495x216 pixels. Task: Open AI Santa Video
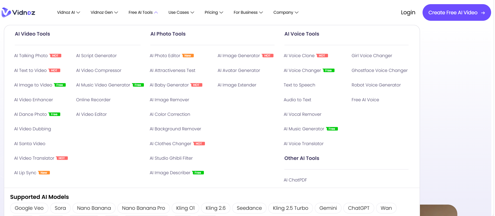30,144
